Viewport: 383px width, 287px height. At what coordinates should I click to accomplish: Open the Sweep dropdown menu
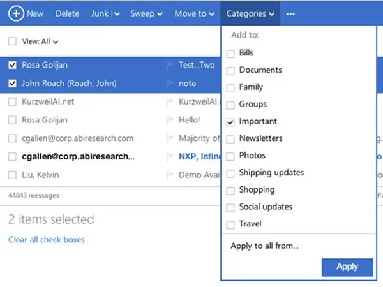[x=146, y=14]
